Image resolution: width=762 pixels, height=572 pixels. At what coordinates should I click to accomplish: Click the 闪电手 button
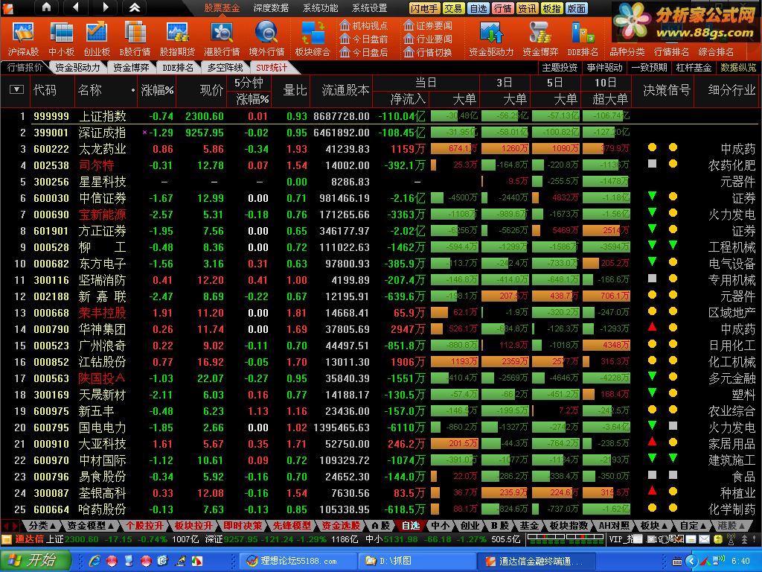point(424,8)
